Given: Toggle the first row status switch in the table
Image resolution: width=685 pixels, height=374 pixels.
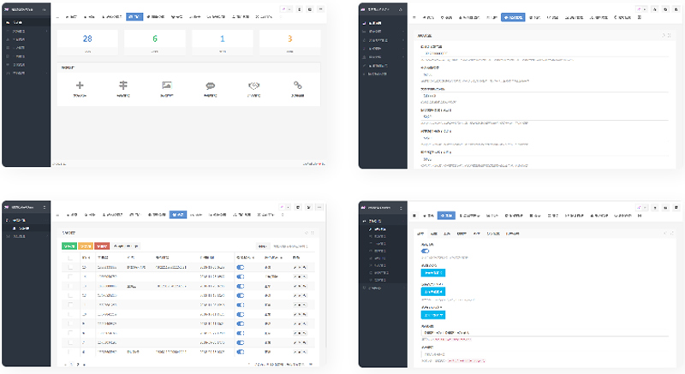Looking at the screenshot, I should coord(241,267).
